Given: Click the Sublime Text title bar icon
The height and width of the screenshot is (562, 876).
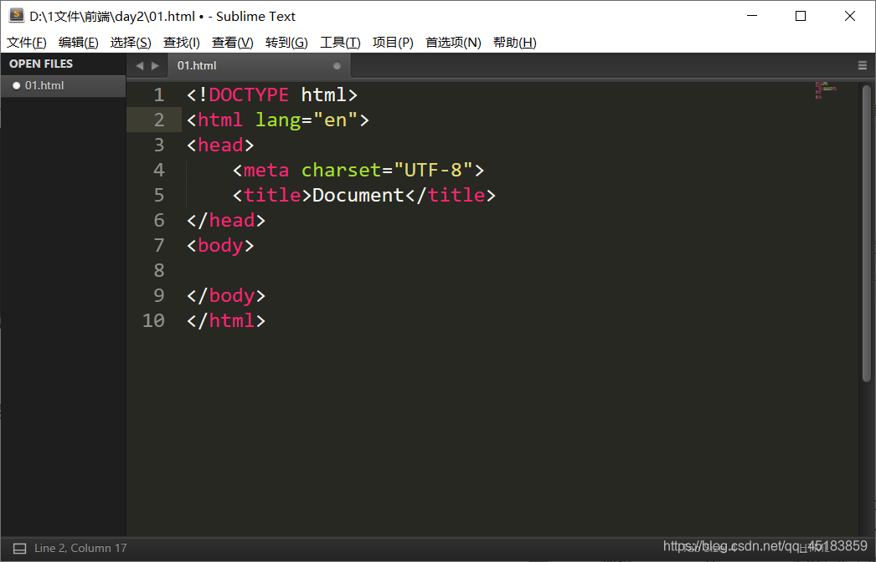Looking at the screenshot, I should pos(16,16).
